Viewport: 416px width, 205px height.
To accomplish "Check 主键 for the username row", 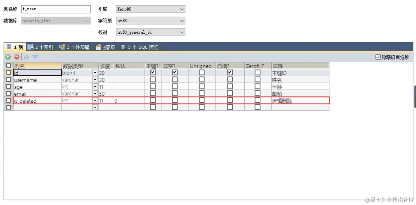I will click(153, 79).
